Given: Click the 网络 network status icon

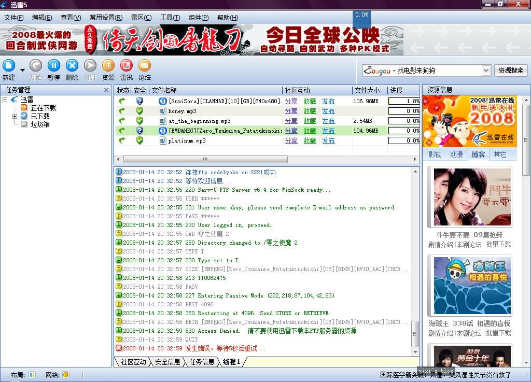Looking at the screenshot, I should tap(66, 375).
